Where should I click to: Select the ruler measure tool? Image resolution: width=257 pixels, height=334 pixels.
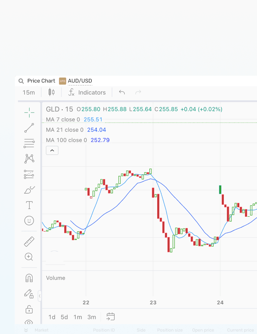click(29, 242)
